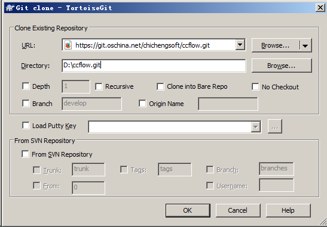This screenshot has width=327, height=227.
Task: Open the Putty key dropdown list
Action: (x=256, y=126)
